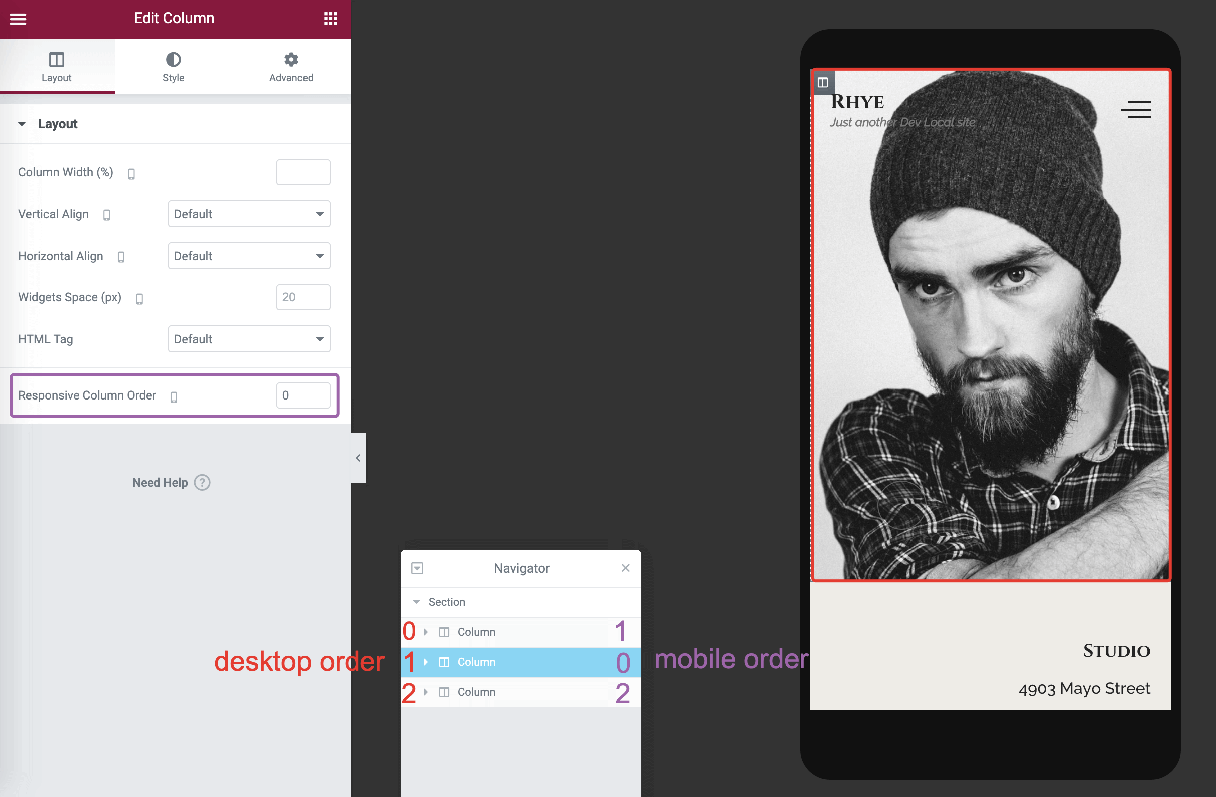This screenshot has height=797, width=1216.
Task: Collapse the editor panel with arrow handle
Action: point(358,458)
